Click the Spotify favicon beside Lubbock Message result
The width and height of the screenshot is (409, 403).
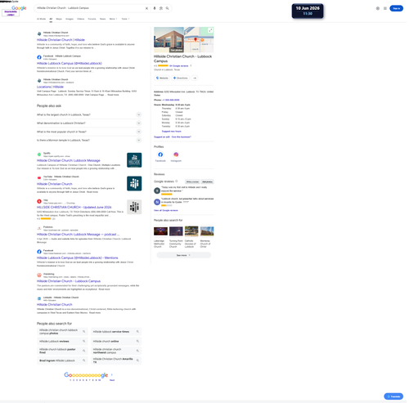click(x=39, y=154)
